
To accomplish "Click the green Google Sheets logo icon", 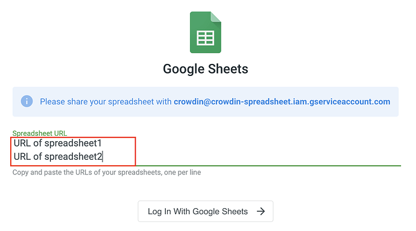I will 206,32.
